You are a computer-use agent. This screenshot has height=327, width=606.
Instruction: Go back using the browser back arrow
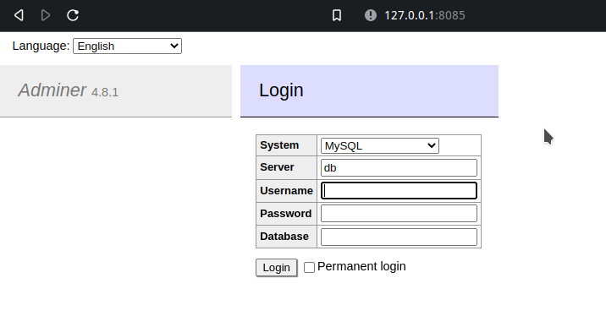point(19,15)
